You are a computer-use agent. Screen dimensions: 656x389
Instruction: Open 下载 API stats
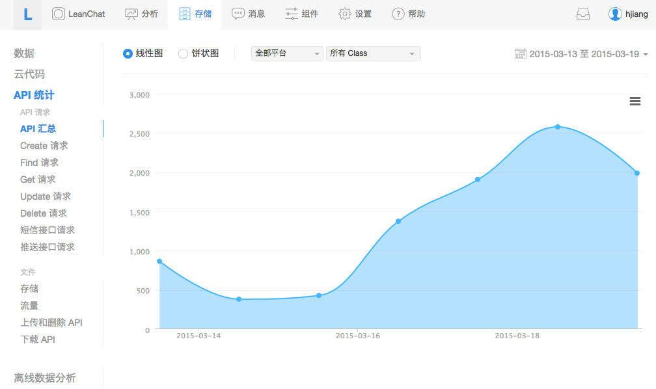point(38,339)
